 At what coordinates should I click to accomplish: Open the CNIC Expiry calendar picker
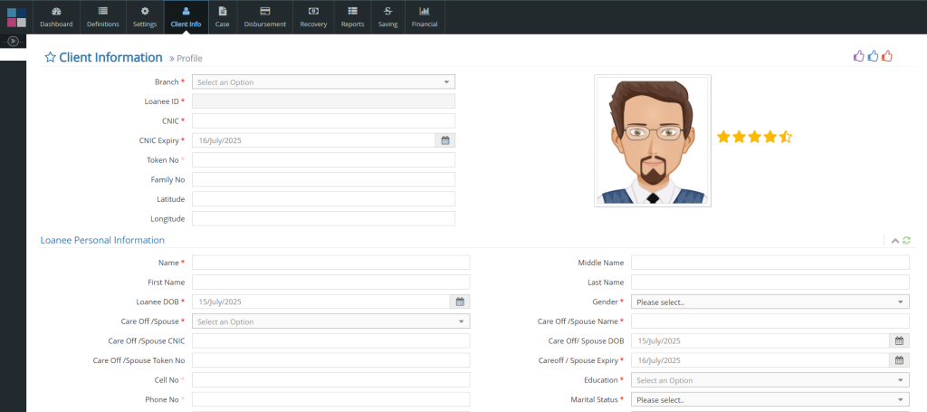click(444, 140)
